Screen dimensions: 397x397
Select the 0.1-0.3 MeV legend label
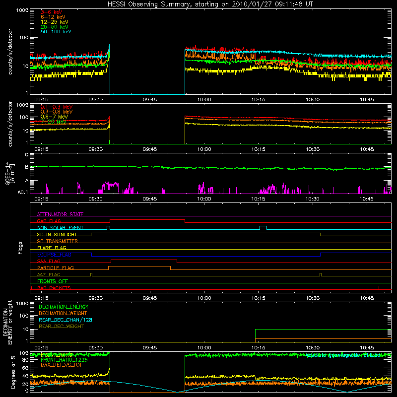pos(57,107)
